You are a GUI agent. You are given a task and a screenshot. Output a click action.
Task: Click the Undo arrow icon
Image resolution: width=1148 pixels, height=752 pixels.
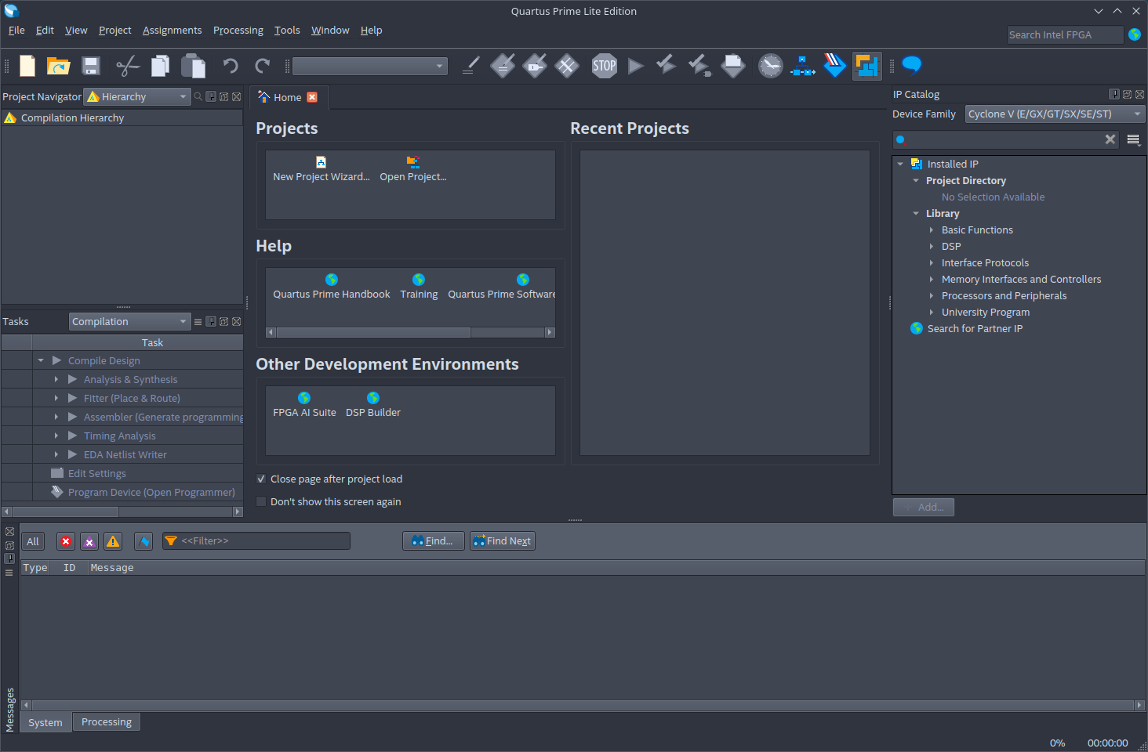tap(230, 66)
